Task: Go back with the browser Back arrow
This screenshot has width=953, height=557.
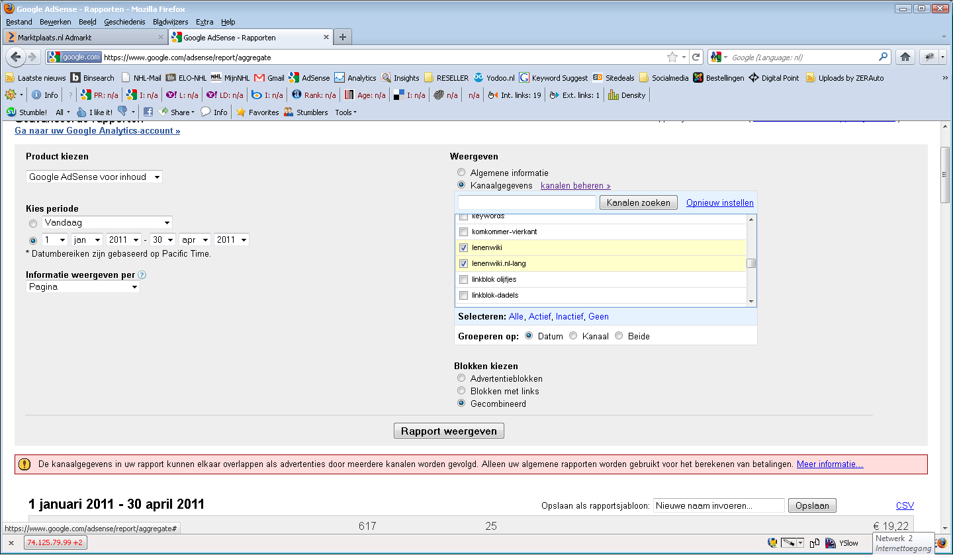Action: [15, 57]
